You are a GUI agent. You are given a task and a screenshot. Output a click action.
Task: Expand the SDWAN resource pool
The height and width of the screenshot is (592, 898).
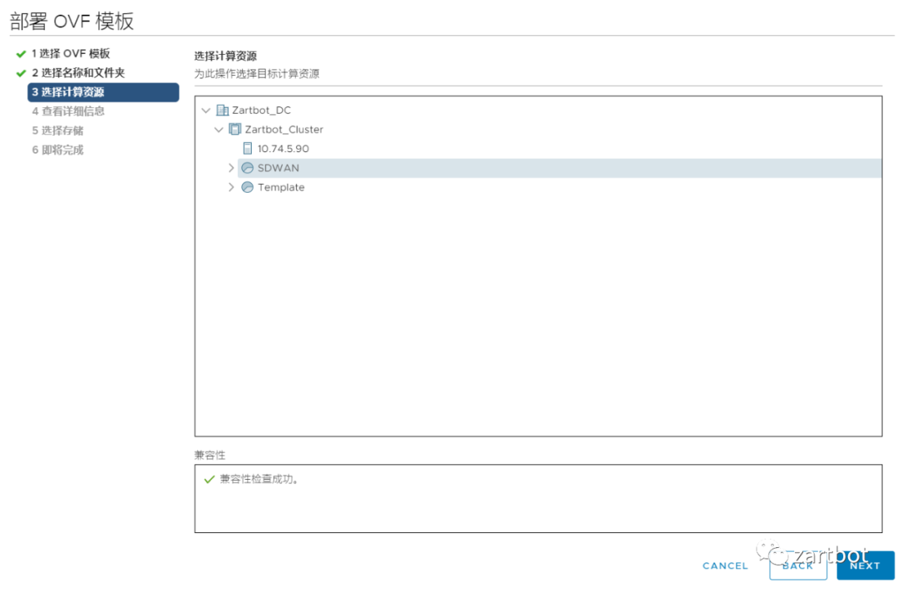[x=231, y=168]
